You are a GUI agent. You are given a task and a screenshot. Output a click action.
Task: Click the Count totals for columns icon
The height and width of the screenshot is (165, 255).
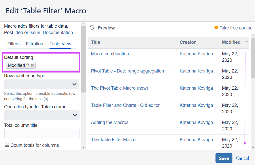7,145
